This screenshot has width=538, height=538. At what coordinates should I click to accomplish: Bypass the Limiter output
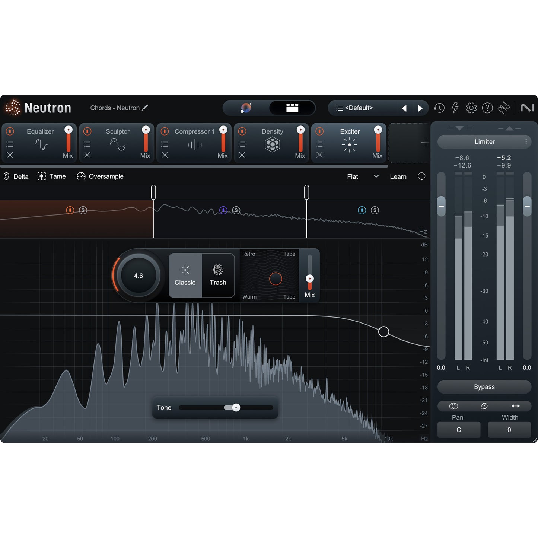484,387
